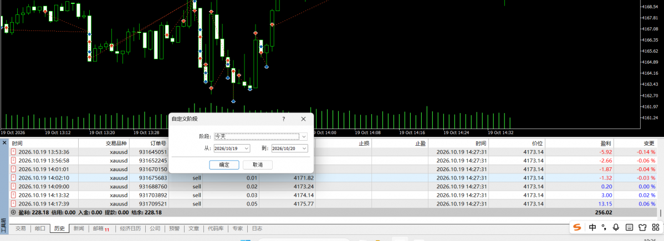Click the order icon in the 931645051 row

(x=13, y=152)
